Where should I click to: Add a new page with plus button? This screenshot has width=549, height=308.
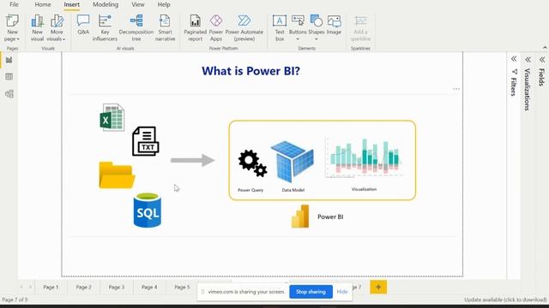378,287
